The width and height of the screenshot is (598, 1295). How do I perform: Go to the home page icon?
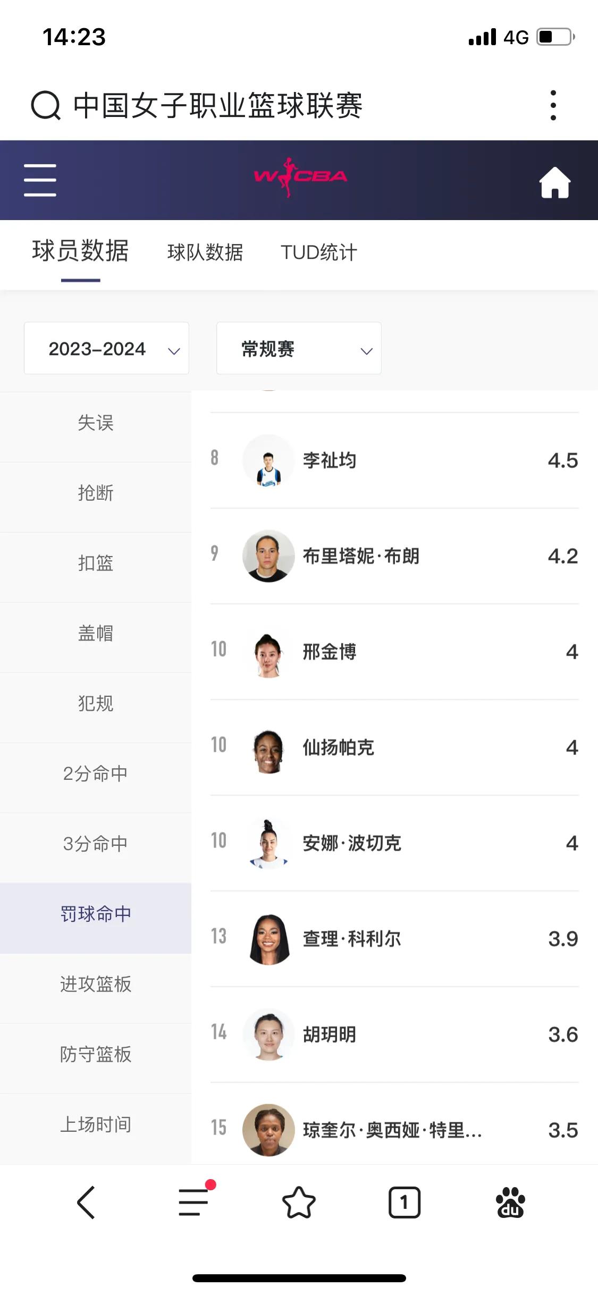tap(555, 182)
